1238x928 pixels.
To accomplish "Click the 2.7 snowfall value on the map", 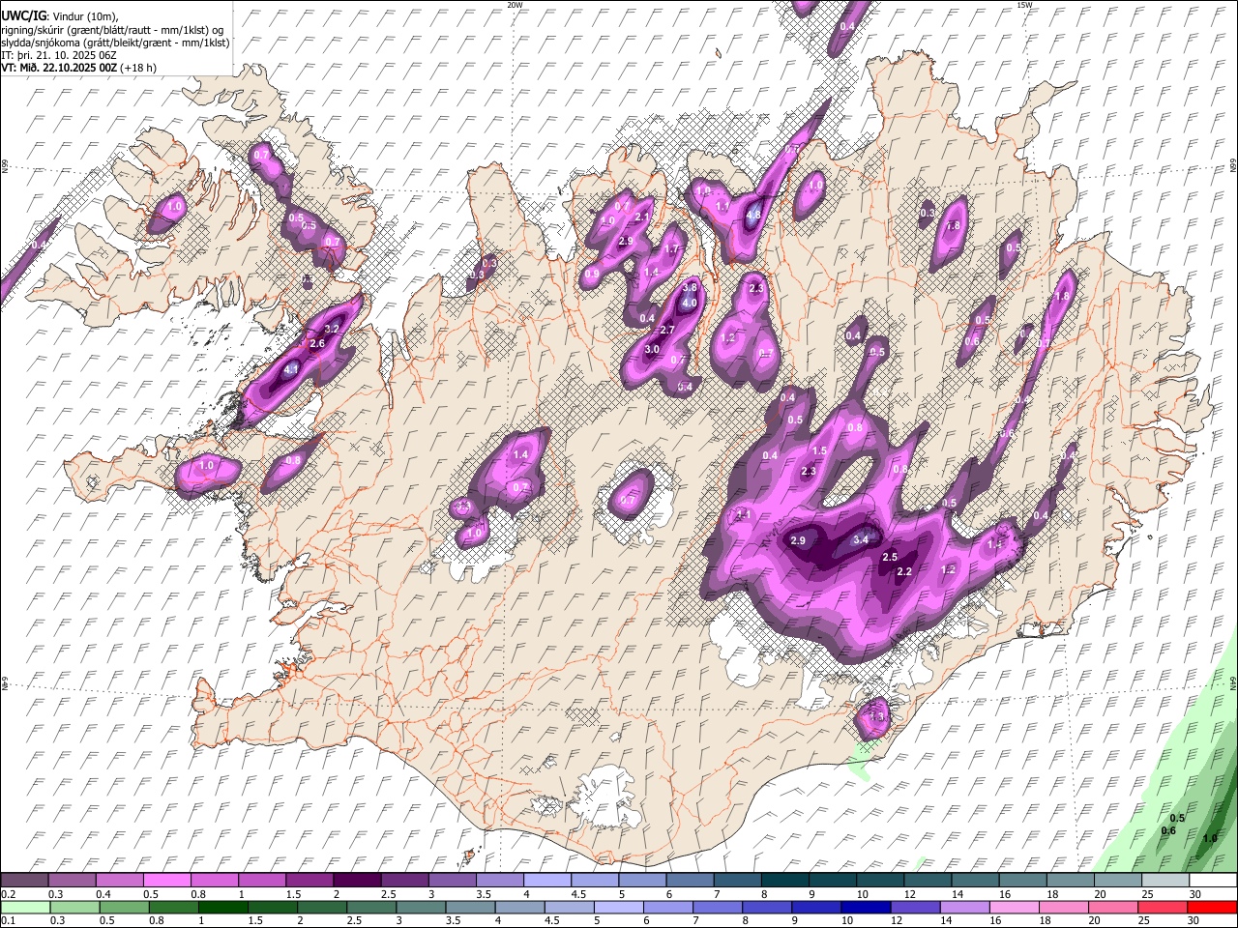I will 666,330.
